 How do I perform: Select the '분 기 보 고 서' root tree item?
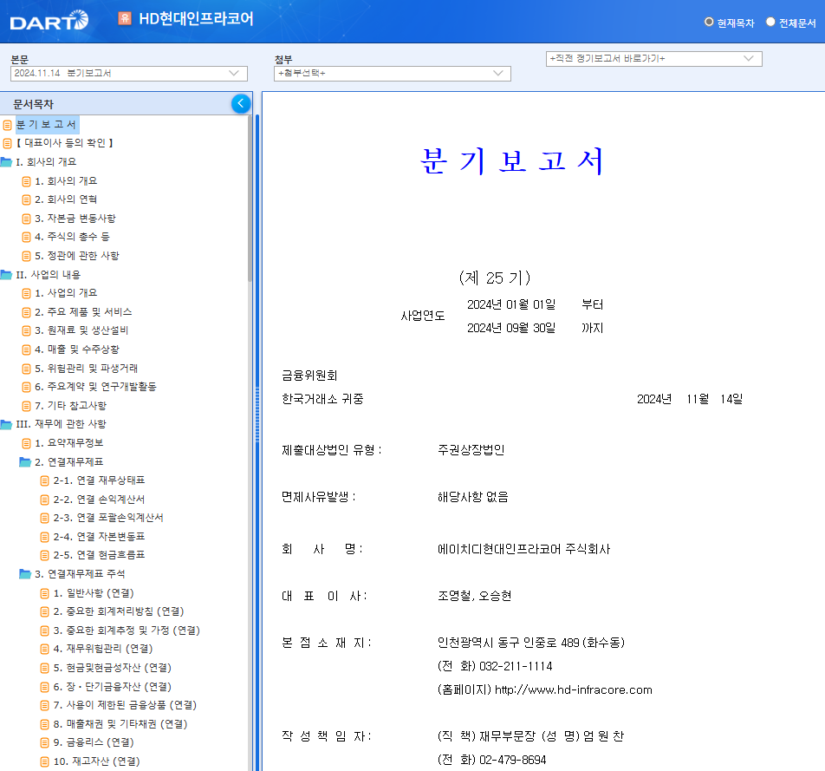point(47,124)
